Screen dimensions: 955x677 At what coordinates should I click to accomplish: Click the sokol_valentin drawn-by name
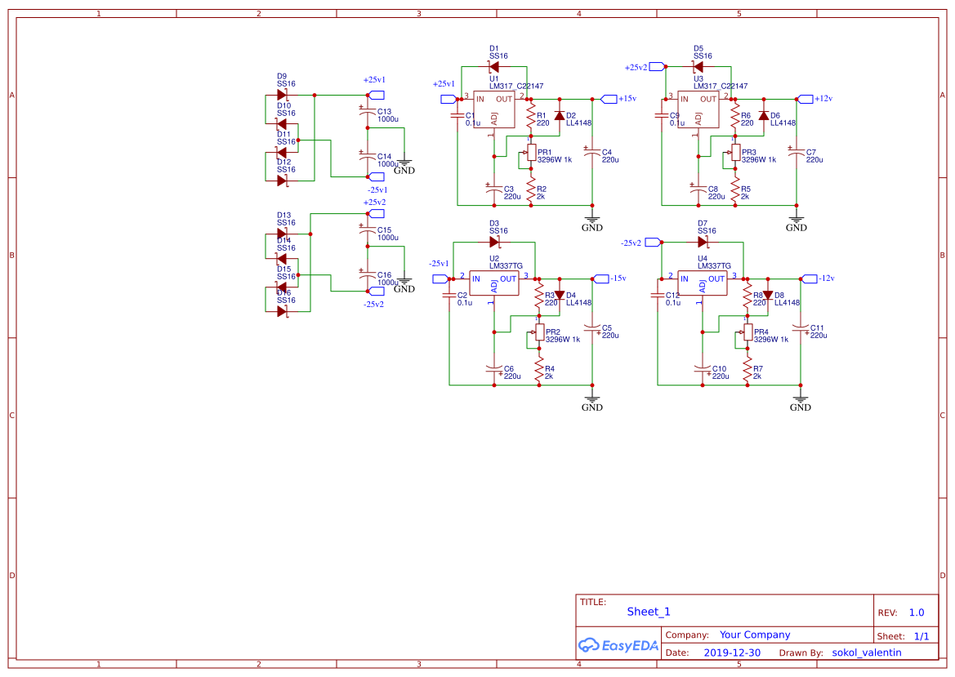pos(866,653)
